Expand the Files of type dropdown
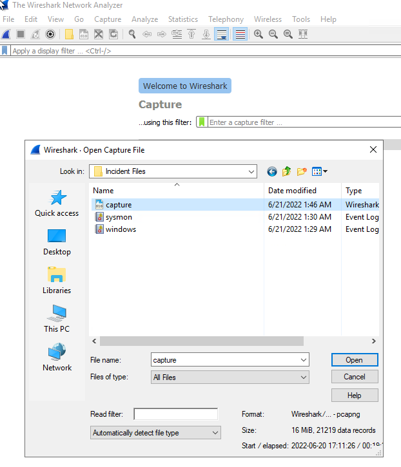 pyautogui.click(x=303, y=377)
